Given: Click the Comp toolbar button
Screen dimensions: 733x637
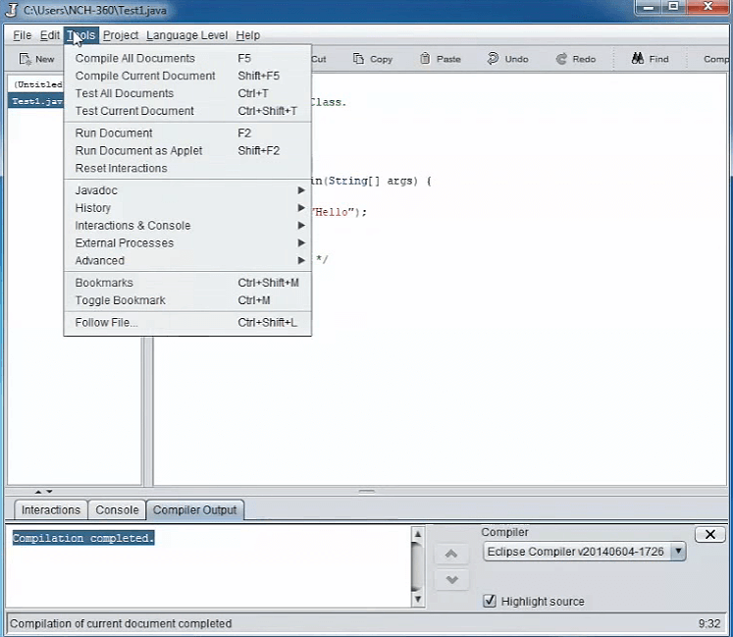Looking at the screenshot, I should tap(715, 59).
